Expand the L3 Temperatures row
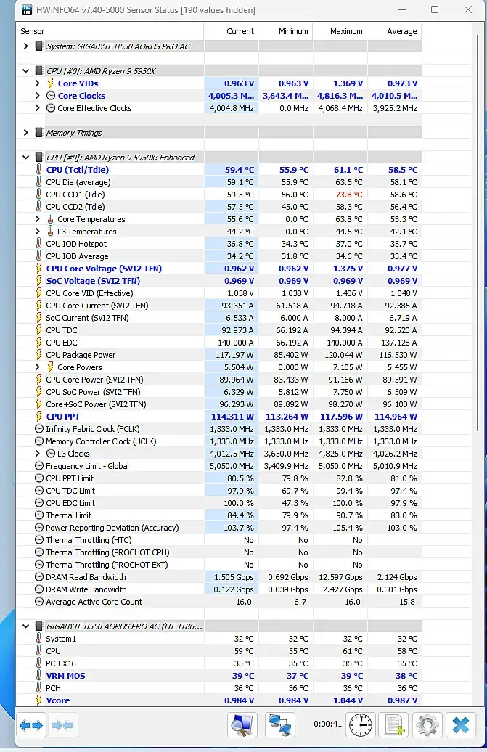This screenshot has width=487, height=752. pyautogui.click(x=38, y=232)
